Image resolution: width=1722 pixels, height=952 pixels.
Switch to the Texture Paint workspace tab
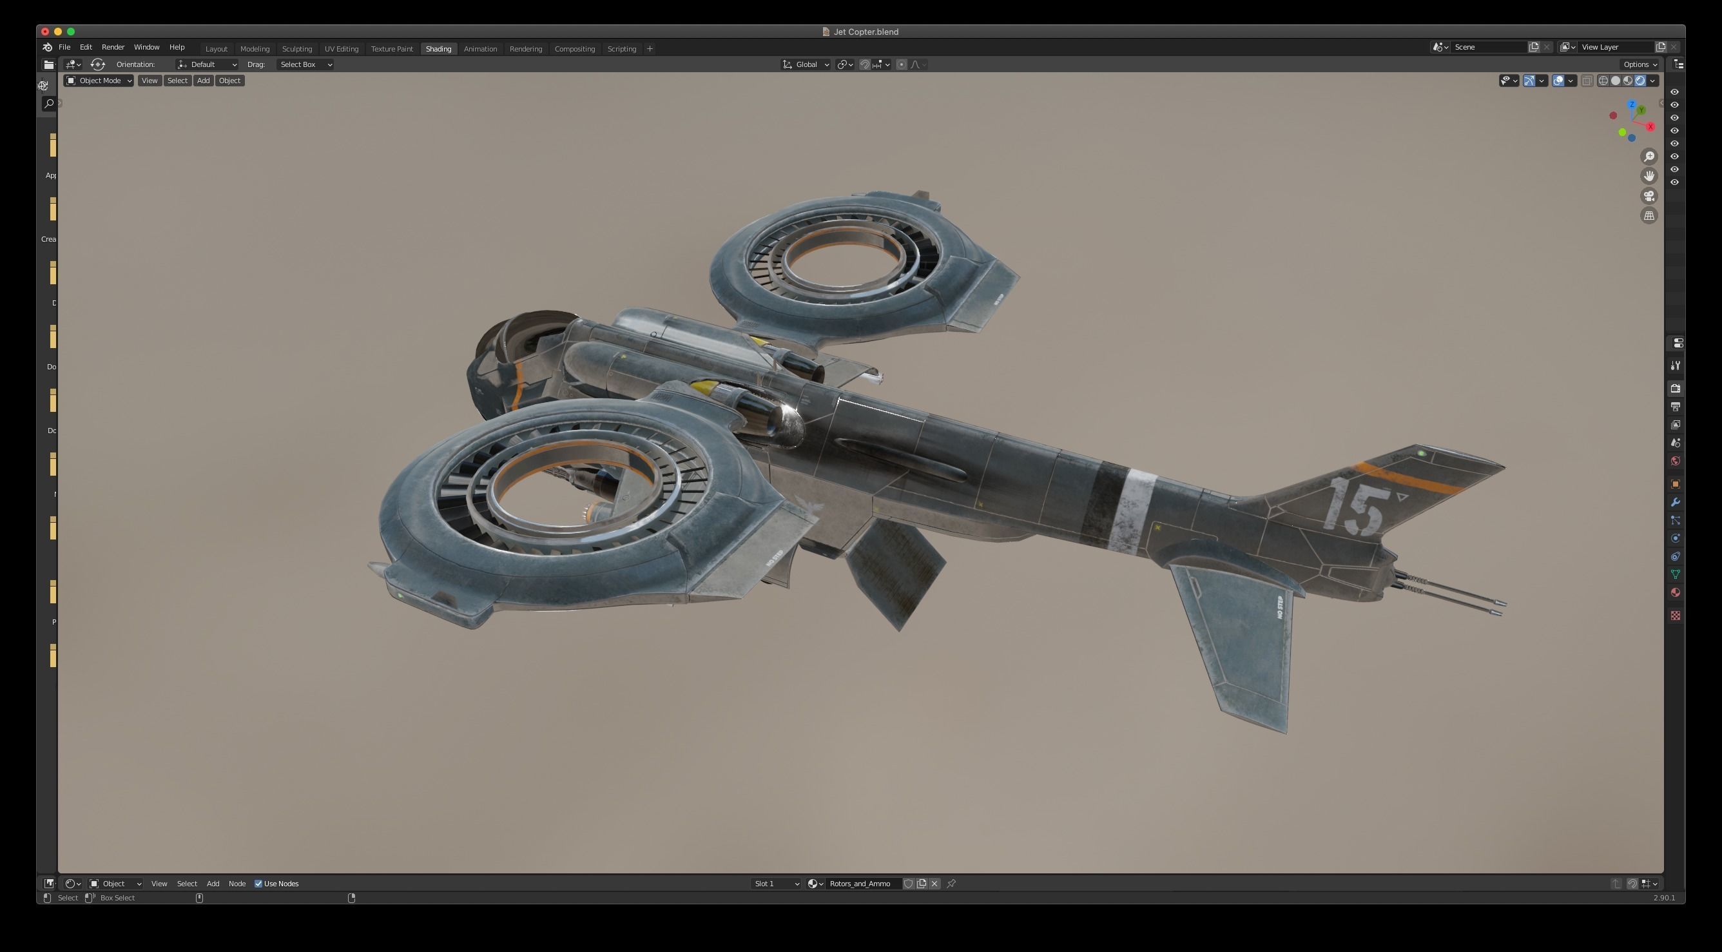click(392, 49)
